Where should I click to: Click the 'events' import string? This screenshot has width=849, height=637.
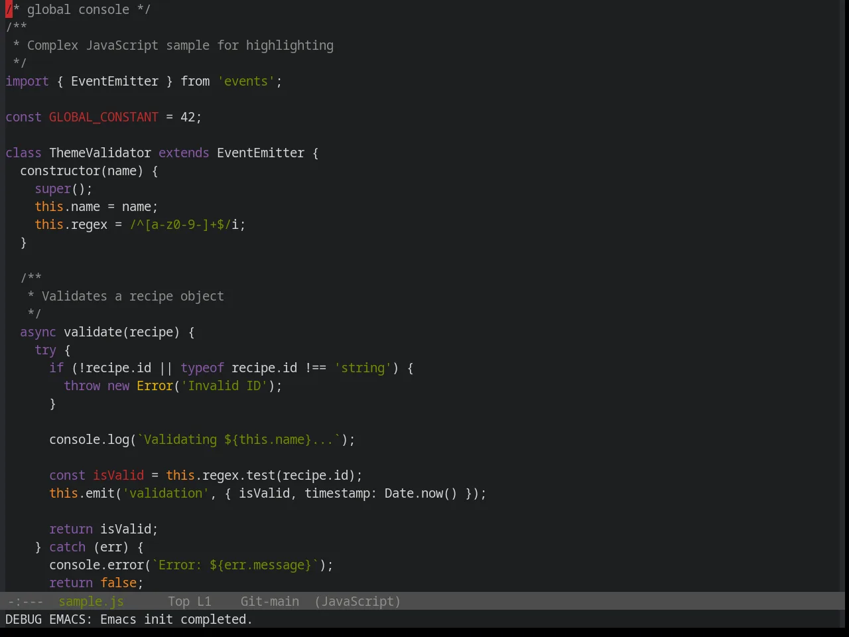tap(246, 81)
